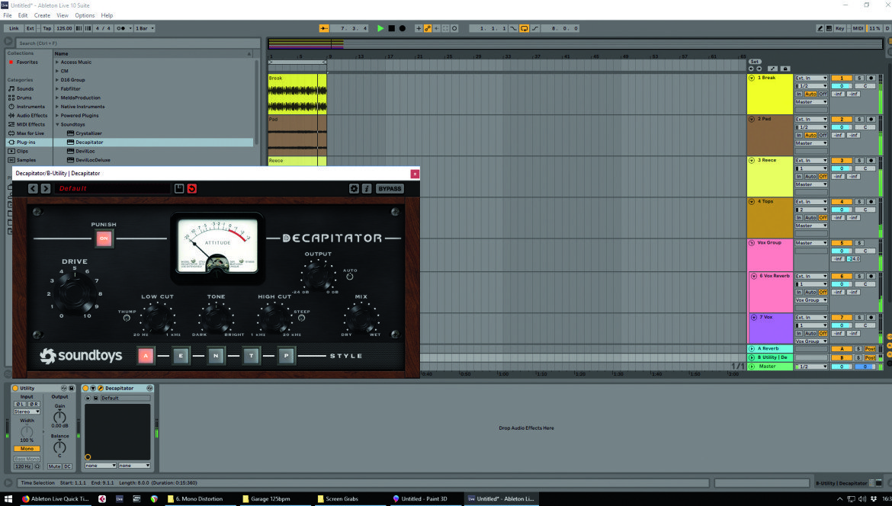Click the Decapitator save preset disk icon
Viewport: 892px width, 506px height.
click(178, 188)
